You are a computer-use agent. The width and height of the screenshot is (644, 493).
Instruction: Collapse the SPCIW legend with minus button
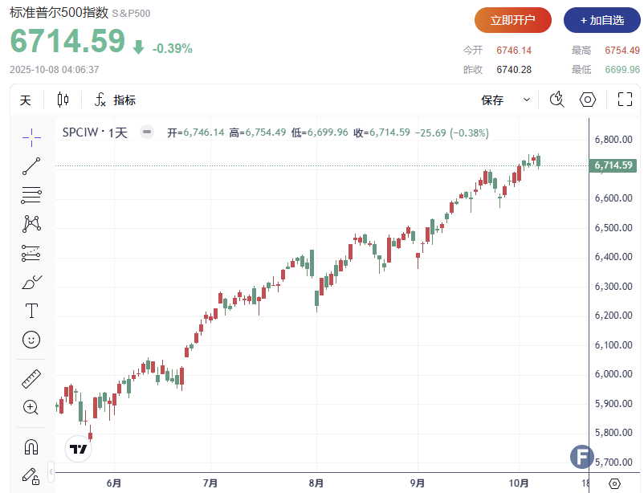146,132
